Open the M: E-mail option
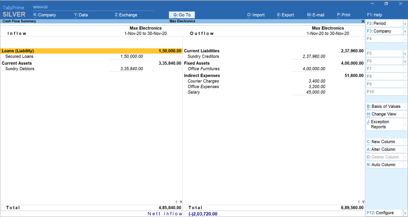Screen dimensions: 408x217 tap(316, 15)
